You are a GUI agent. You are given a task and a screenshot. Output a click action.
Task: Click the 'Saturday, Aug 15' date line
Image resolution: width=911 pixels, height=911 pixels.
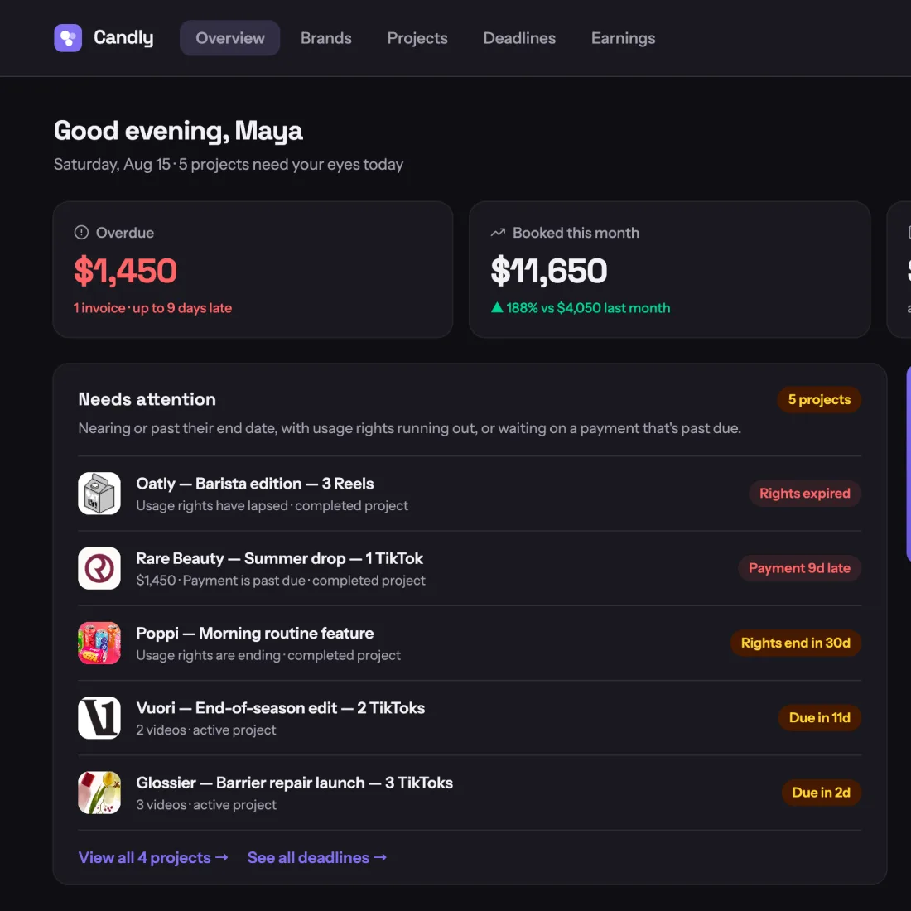coord(229,165)
